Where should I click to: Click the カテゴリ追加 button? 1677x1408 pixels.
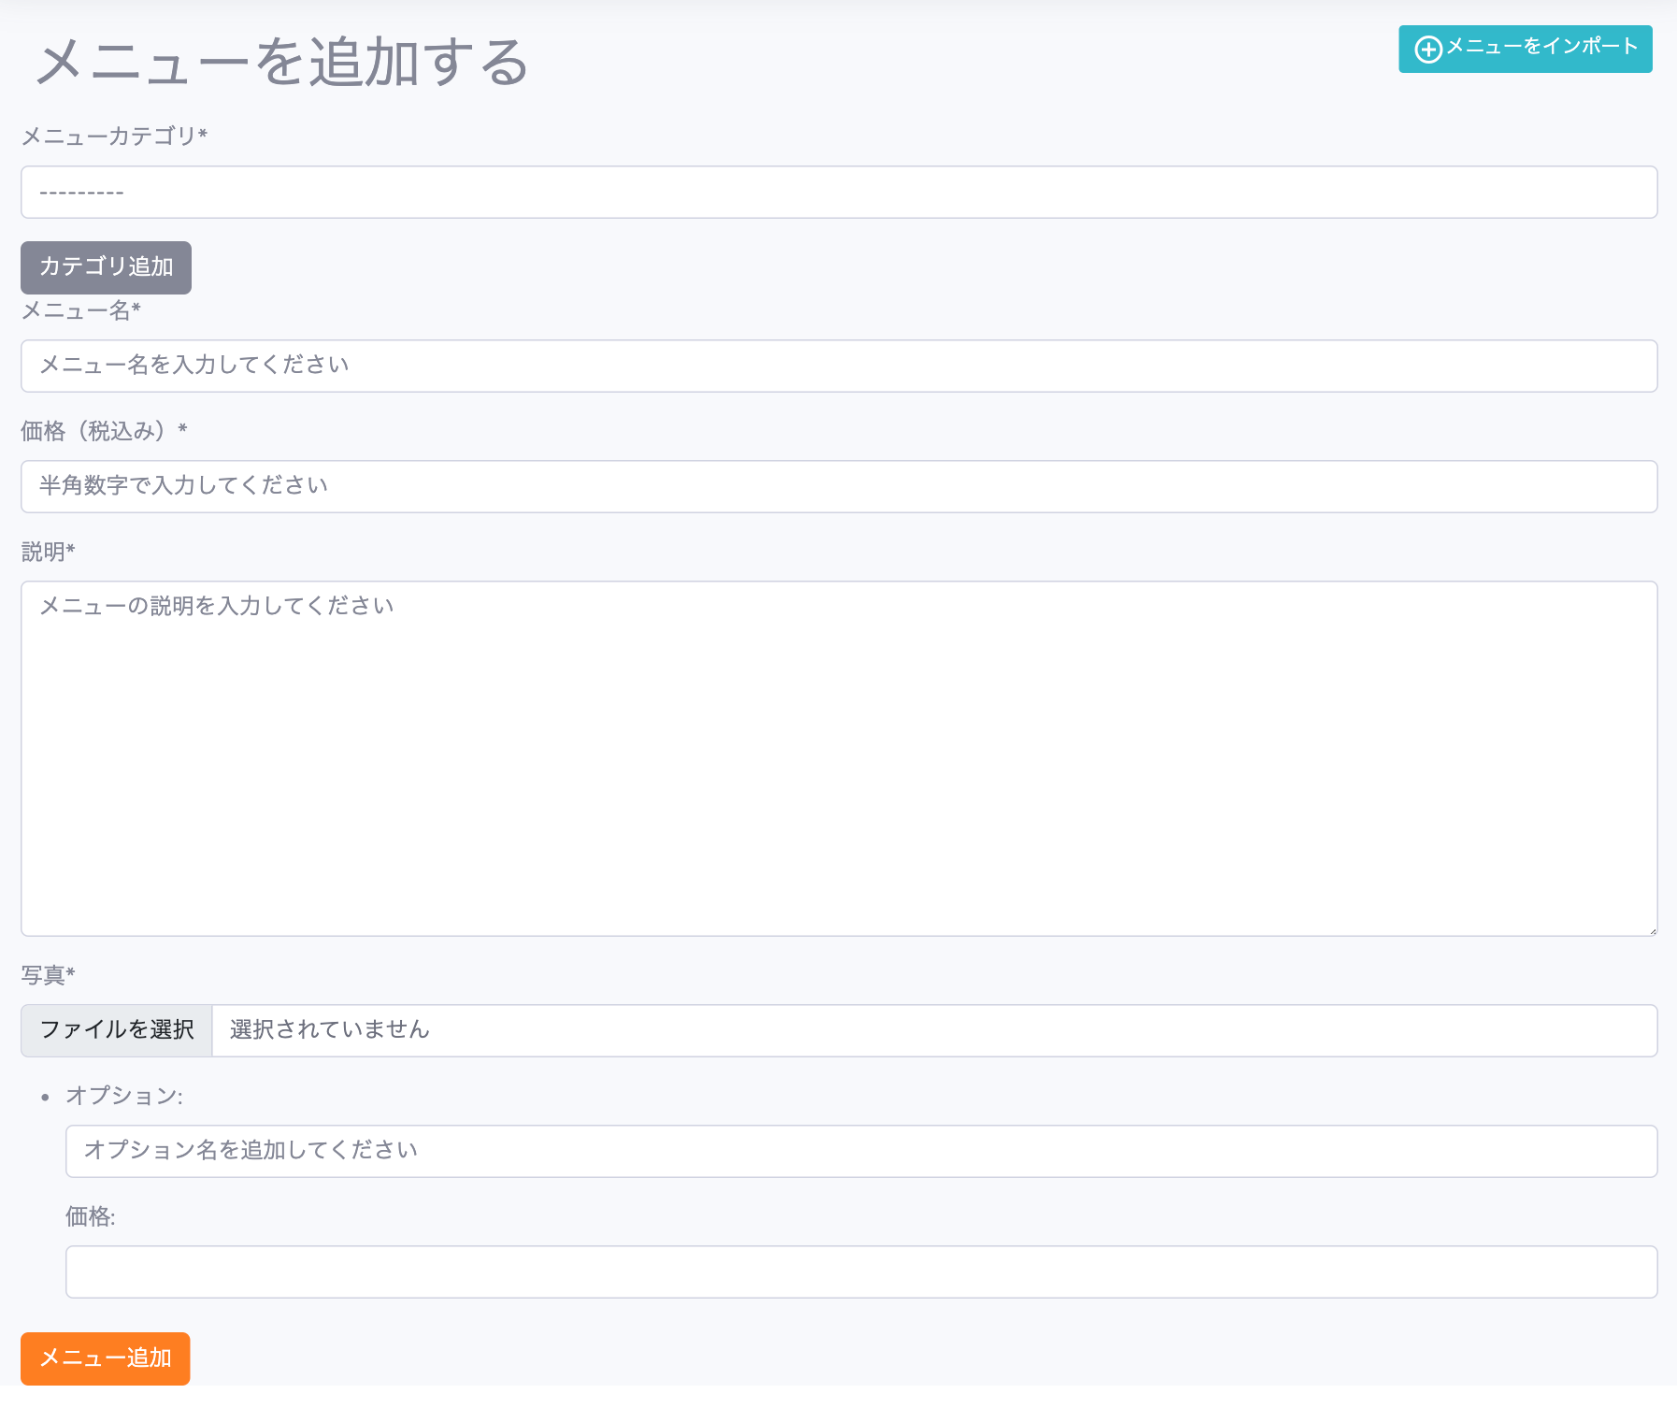tap(106, 267)
